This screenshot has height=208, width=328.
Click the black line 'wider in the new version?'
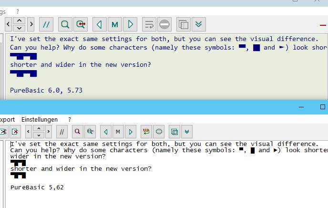(58, 156)
